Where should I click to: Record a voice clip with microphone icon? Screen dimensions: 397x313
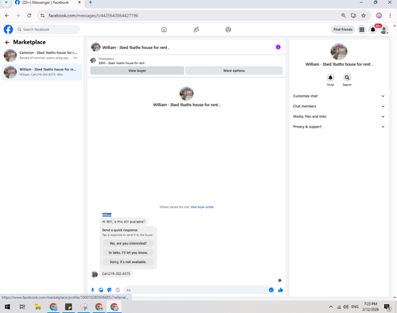[x=92, y=290]
